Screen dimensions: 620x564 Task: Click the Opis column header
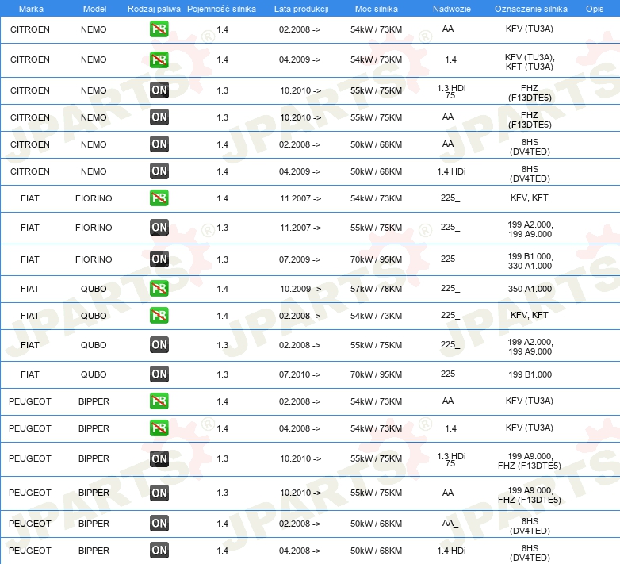click(x=595, y=9)
